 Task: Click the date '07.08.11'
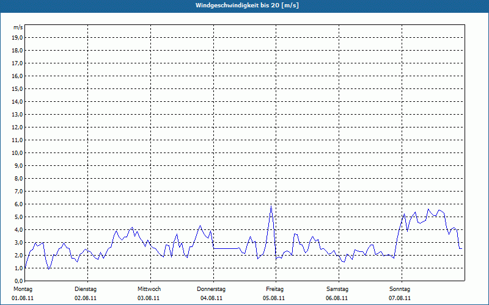click(400, 298)
